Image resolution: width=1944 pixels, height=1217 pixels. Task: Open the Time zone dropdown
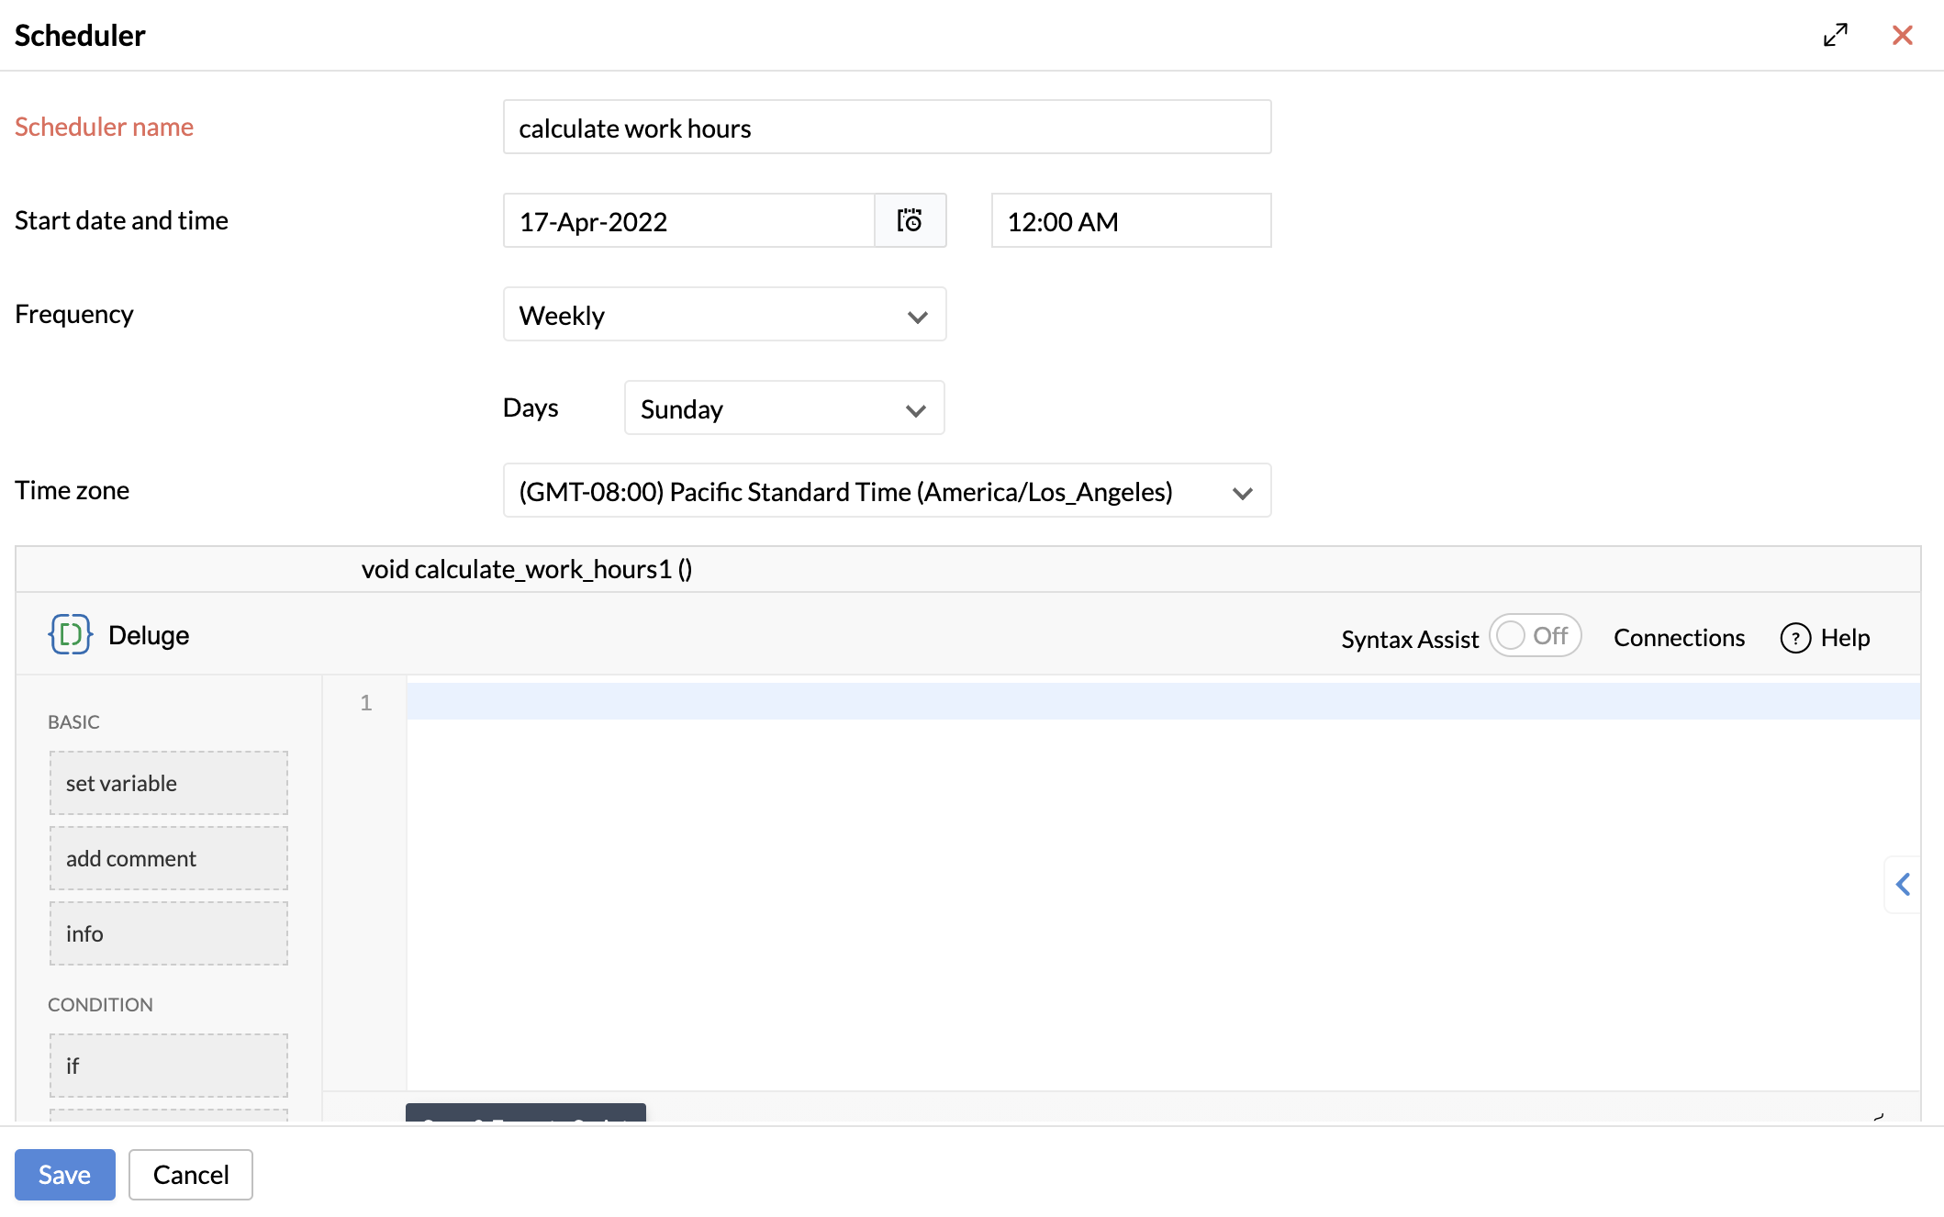point(887,491)
